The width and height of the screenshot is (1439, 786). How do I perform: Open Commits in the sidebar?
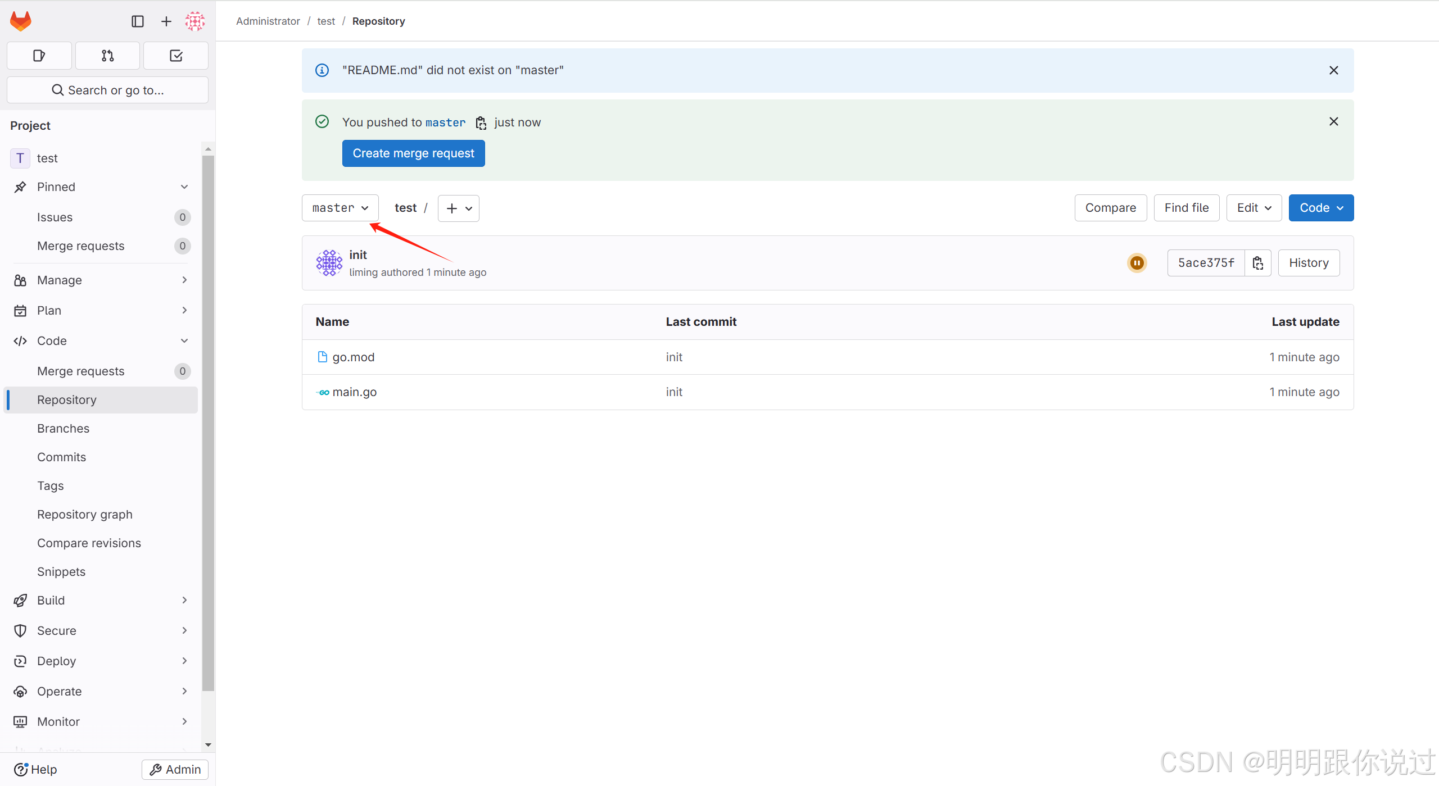(x=101, y=457)
